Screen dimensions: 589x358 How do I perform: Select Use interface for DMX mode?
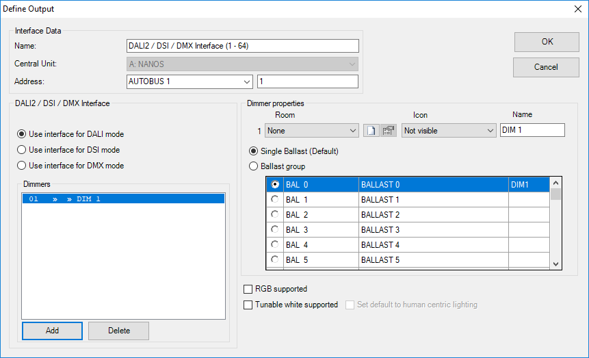click(22, 166)
